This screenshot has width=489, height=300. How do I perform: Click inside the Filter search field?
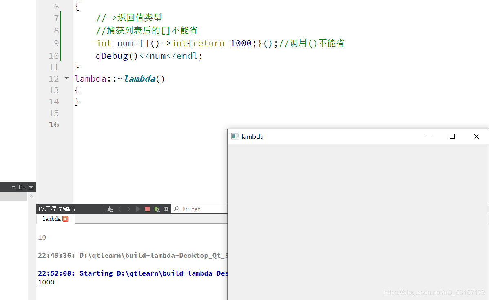click(x=200, y=209)
